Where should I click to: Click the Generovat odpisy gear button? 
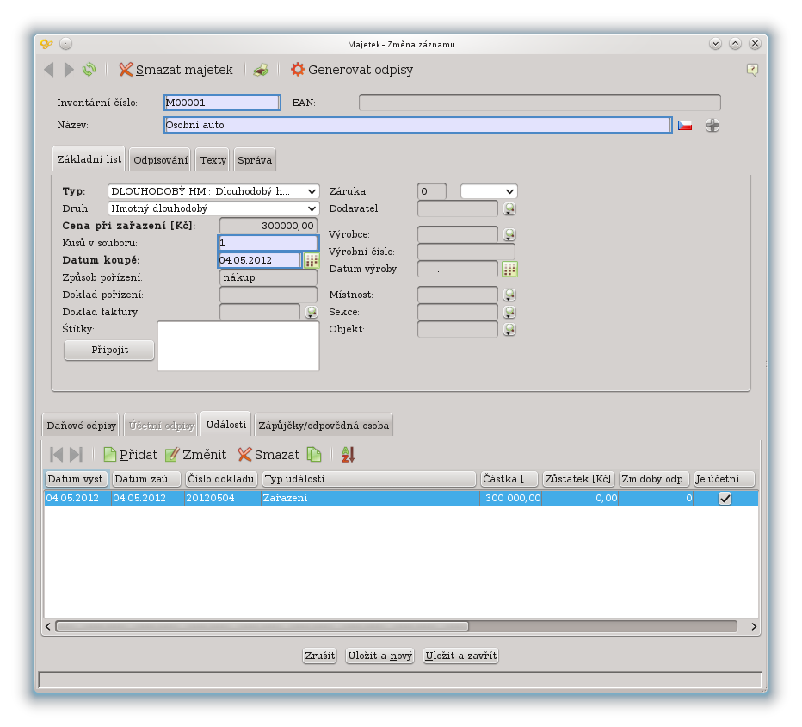point(351,70)
